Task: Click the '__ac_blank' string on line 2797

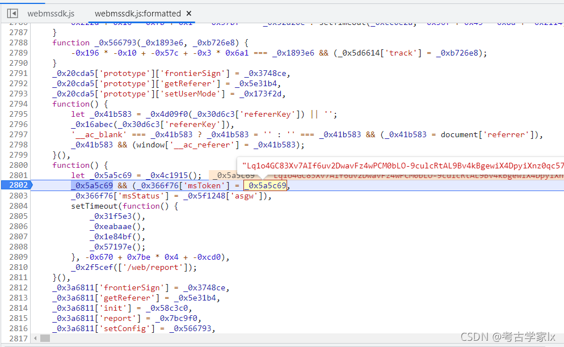Action: [x=99, y=135]
